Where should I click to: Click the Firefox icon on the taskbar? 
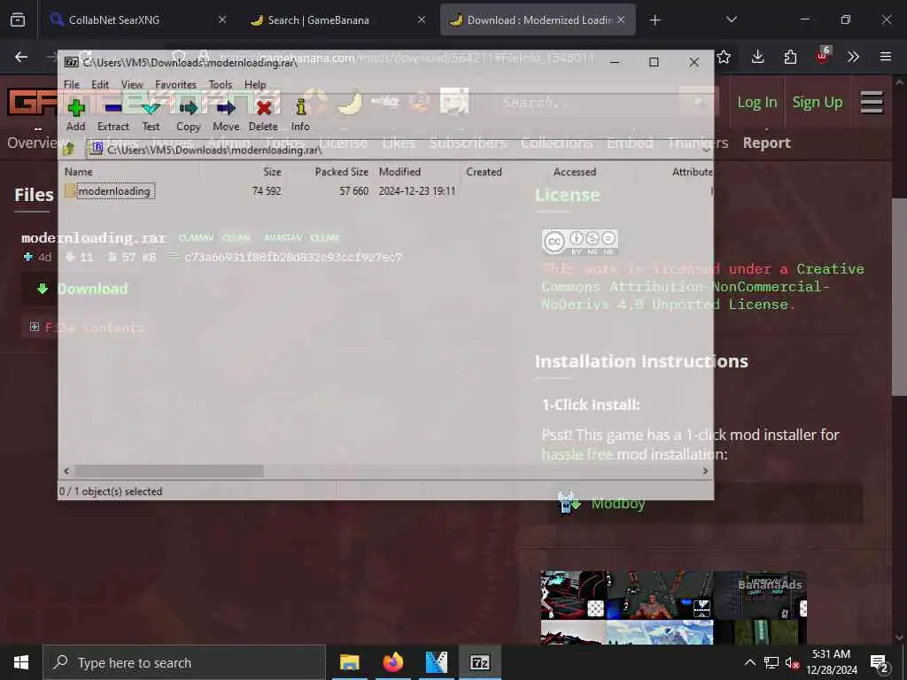[x=392, y=662]
